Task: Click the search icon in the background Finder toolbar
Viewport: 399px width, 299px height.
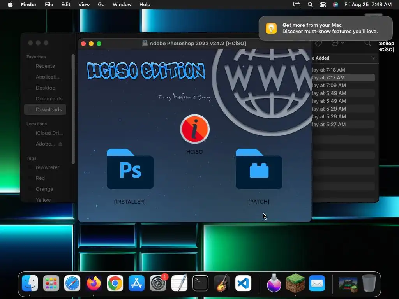Action: pos(368,43)
